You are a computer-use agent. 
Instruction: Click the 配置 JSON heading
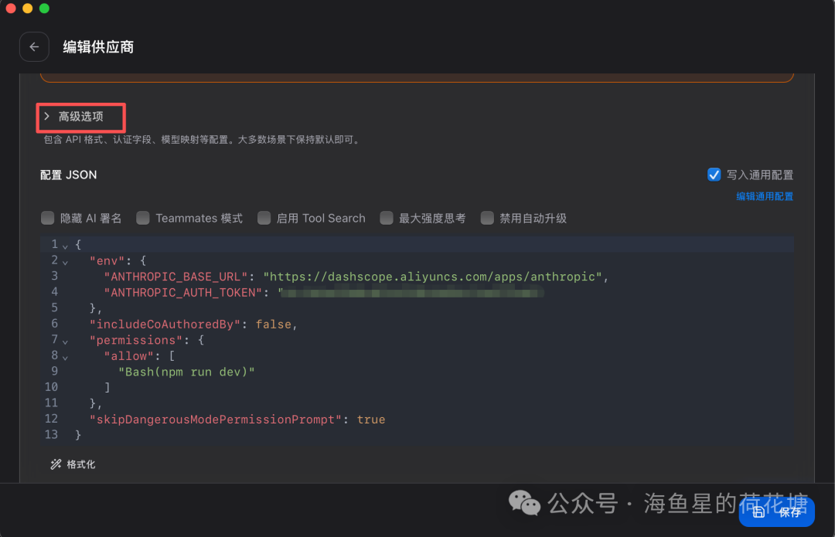click(68, 175)
